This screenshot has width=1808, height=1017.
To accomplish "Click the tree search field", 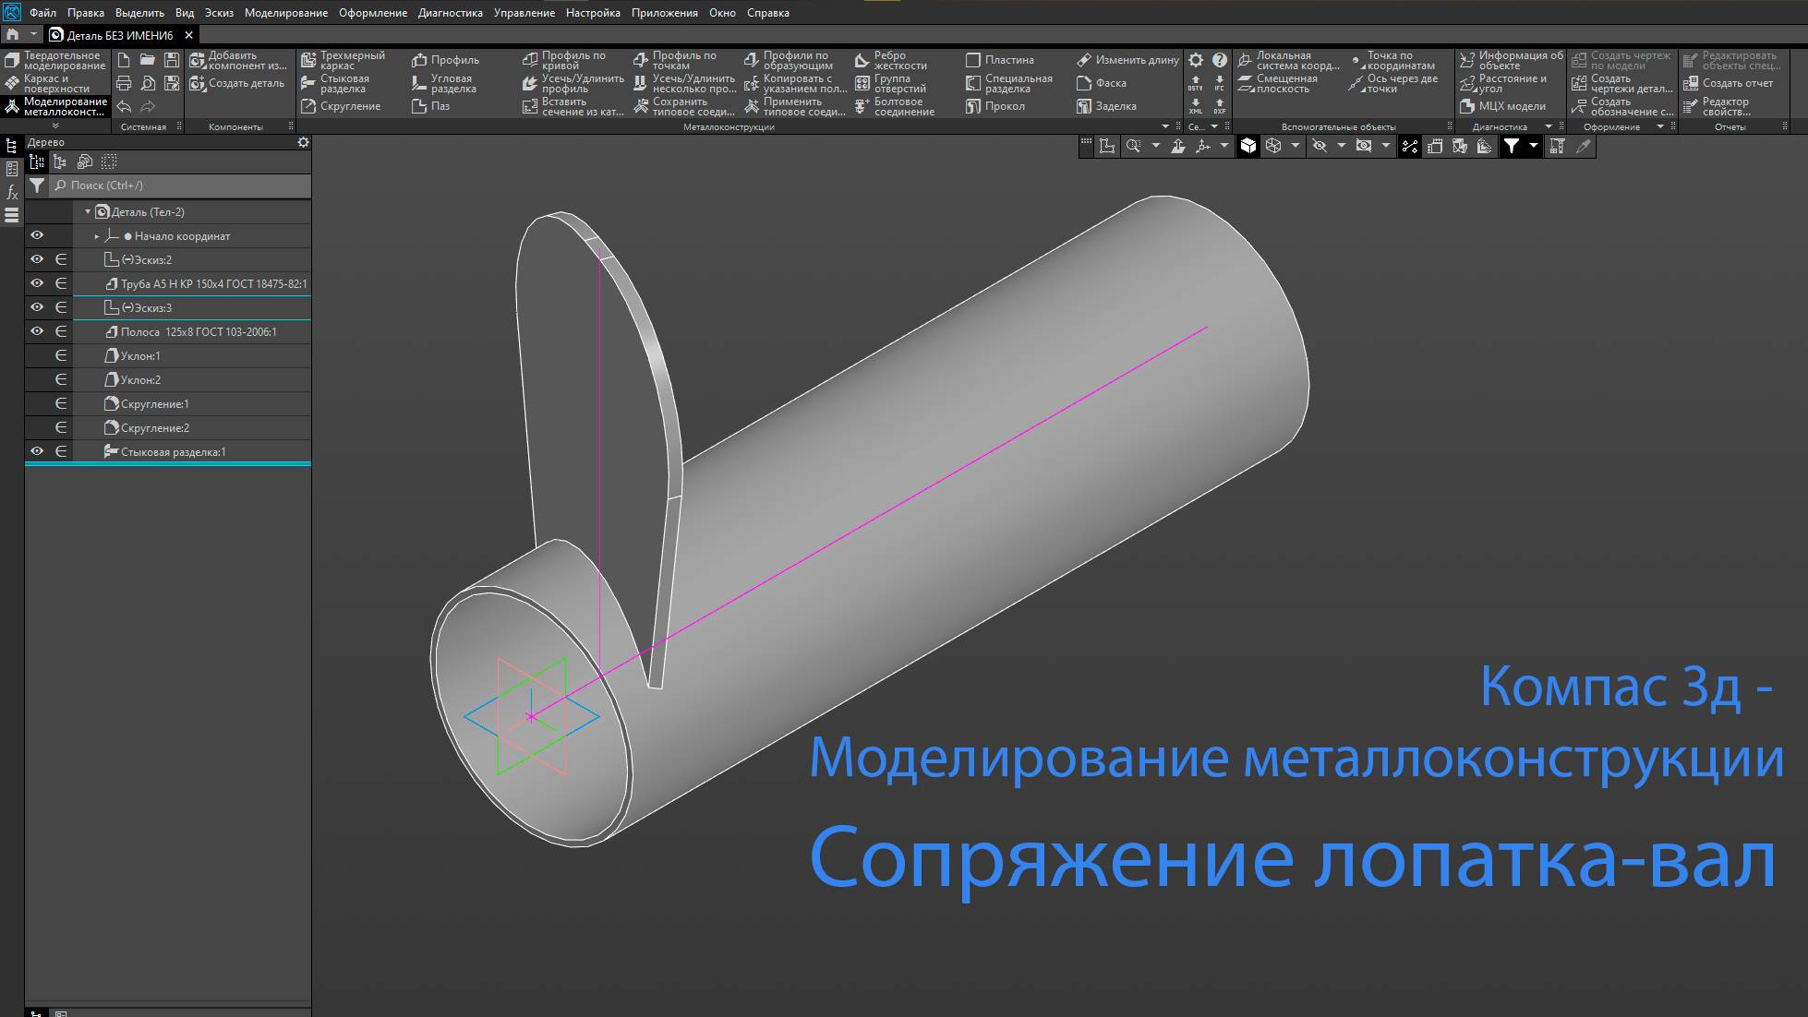I will [x=181, y=185].
